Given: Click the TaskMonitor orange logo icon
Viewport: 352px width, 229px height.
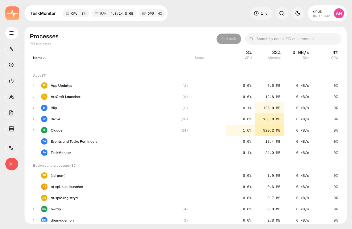Looking at the screenshot, I should 12,13.
